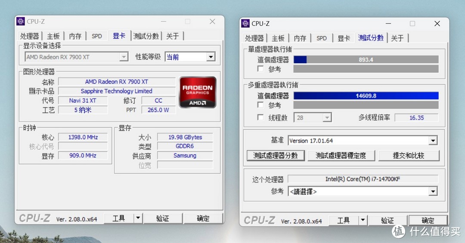465x243 pixels.
Task: Enable the 线程数 checkbox
Action: (x=260, y=117)
